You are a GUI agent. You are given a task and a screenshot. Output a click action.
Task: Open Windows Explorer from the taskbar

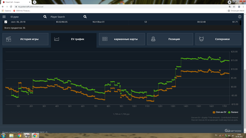(x=11, y=135)
